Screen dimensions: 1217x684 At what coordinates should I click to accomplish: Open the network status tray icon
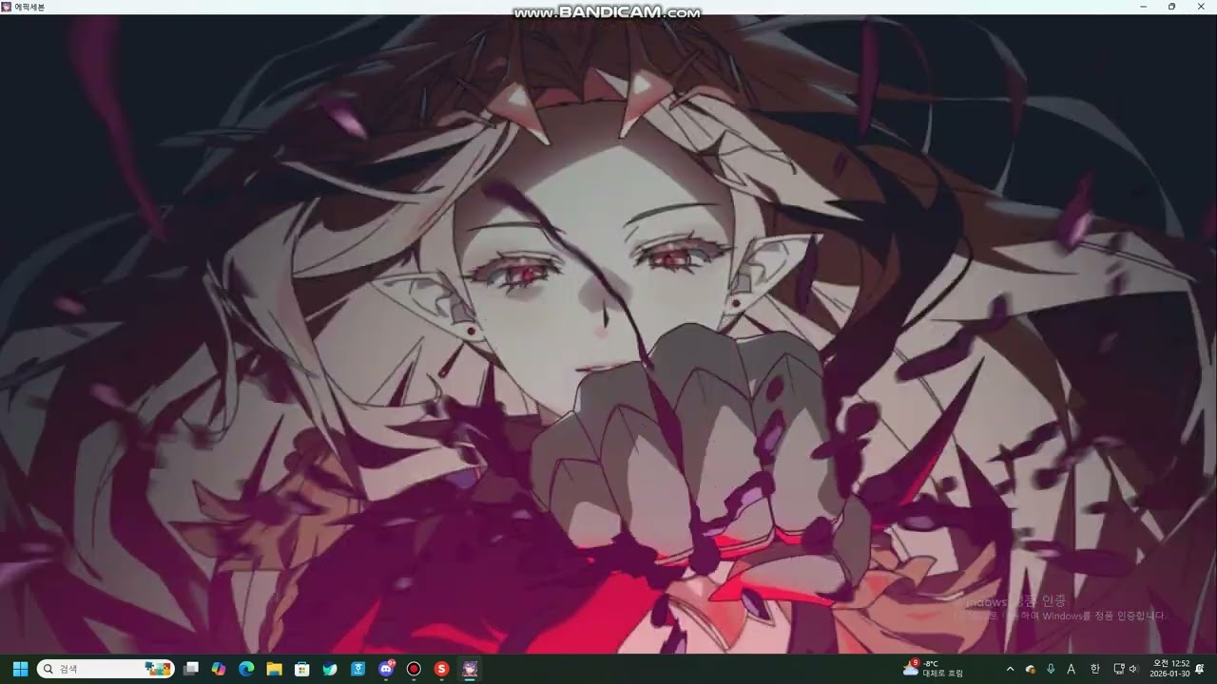tap(1118, 669)
